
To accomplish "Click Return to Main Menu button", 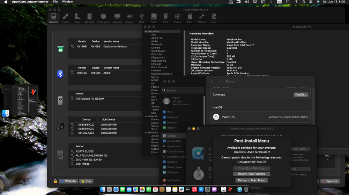I will coord(252,180).
